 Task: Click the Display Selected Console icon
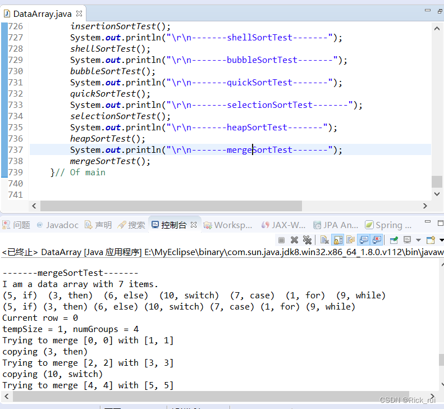(407, 240)
